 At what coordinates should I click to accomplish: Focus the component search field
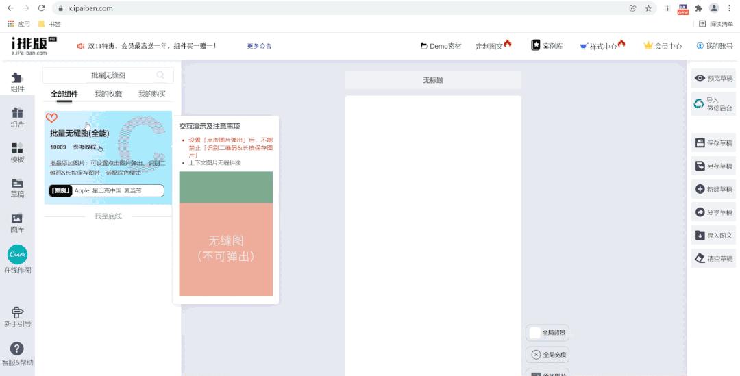[108, 75]
